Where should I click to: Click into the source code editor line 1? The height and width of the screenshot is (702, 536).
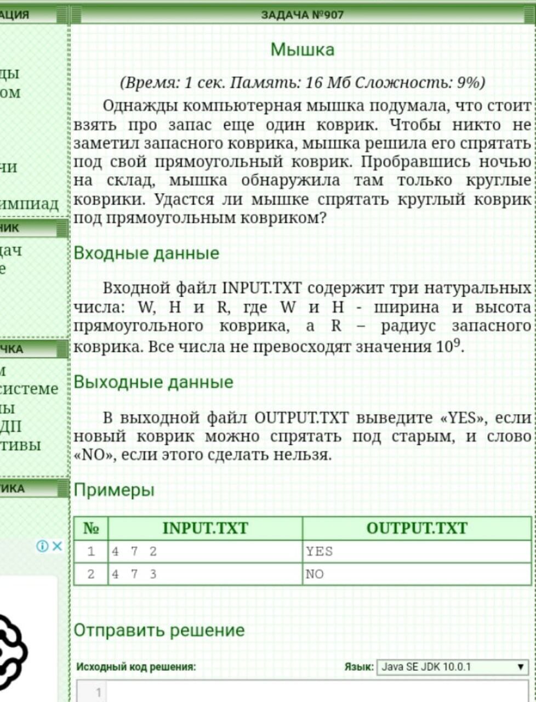tap(317, 691)
